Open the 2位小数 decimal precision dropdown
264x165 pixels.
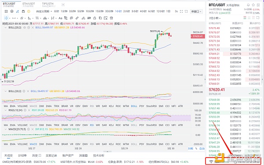coord(215,18)
